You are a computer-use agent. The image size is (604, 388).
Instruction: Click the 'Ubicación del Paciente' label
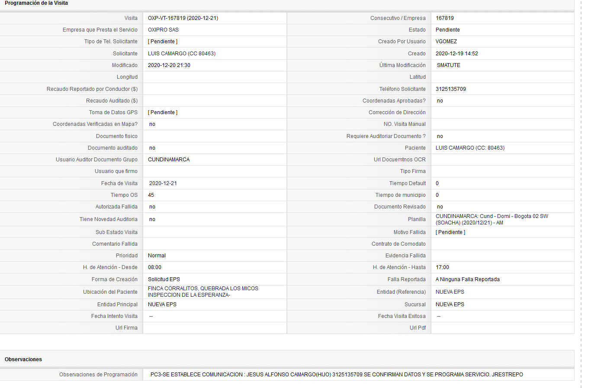coord(110,292)
